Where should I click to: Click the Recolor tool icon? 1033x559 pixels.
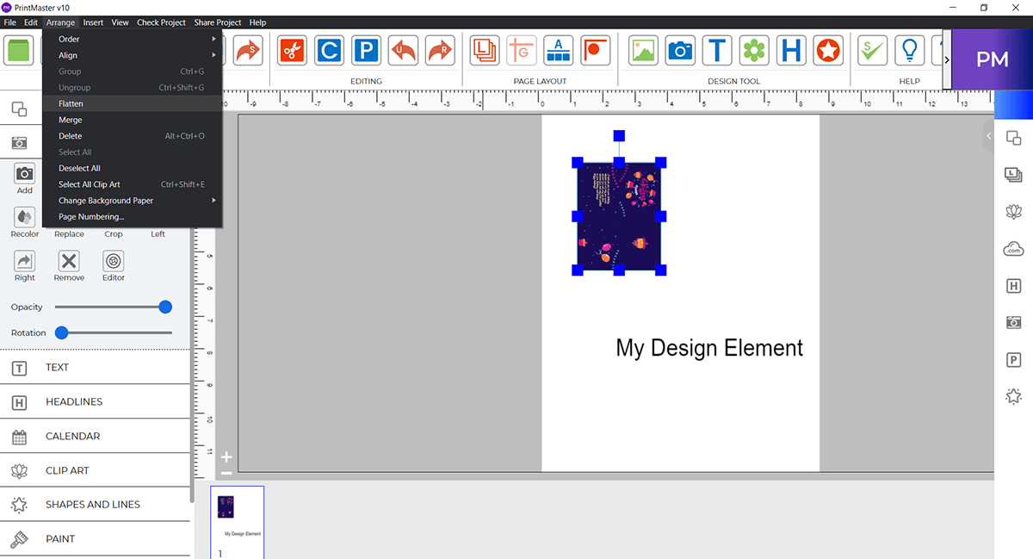24,215
